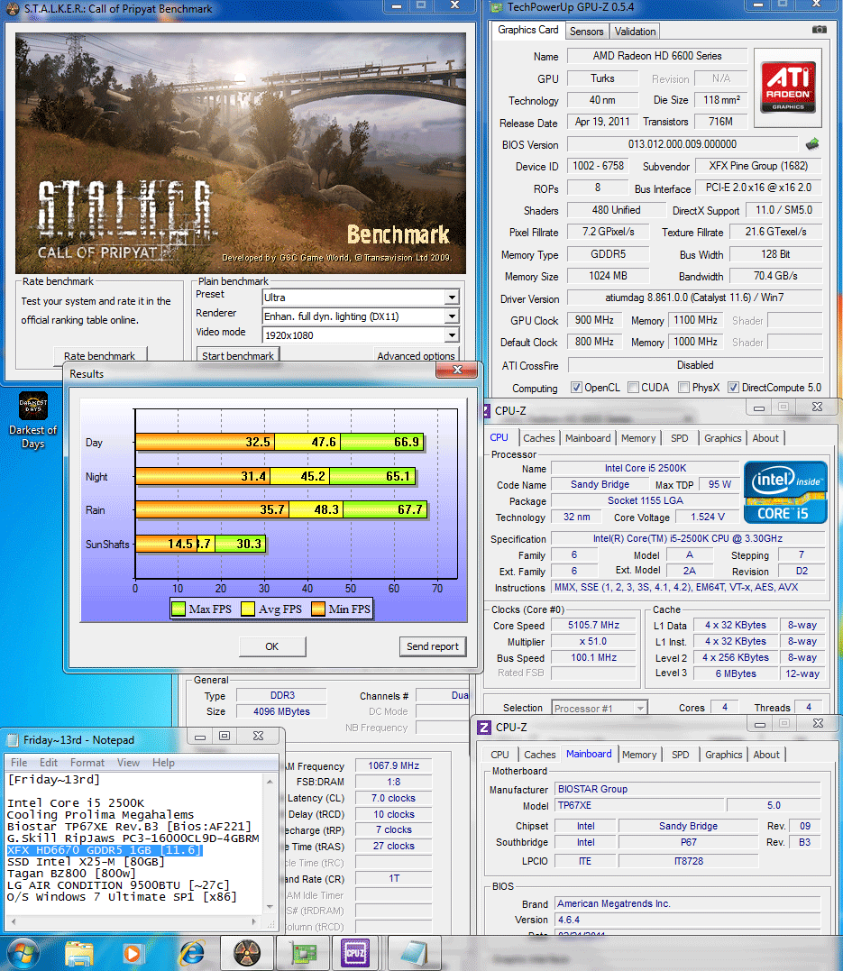Screen dimensions: 843x971
Task: Open Notepad Format menu
Action: click(87, 763)
